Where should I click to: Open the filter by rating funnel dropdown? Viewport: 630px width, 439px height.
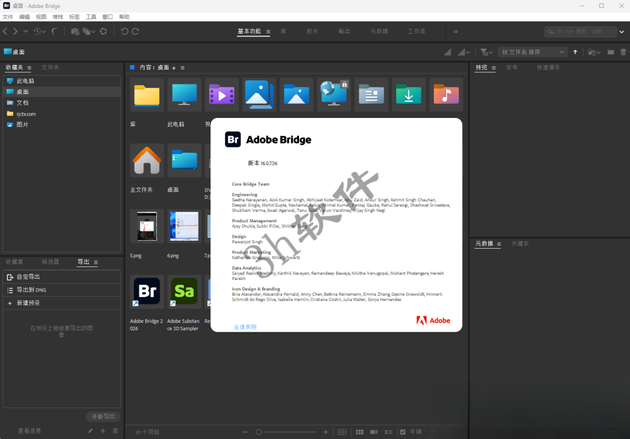tap(486, 52)
